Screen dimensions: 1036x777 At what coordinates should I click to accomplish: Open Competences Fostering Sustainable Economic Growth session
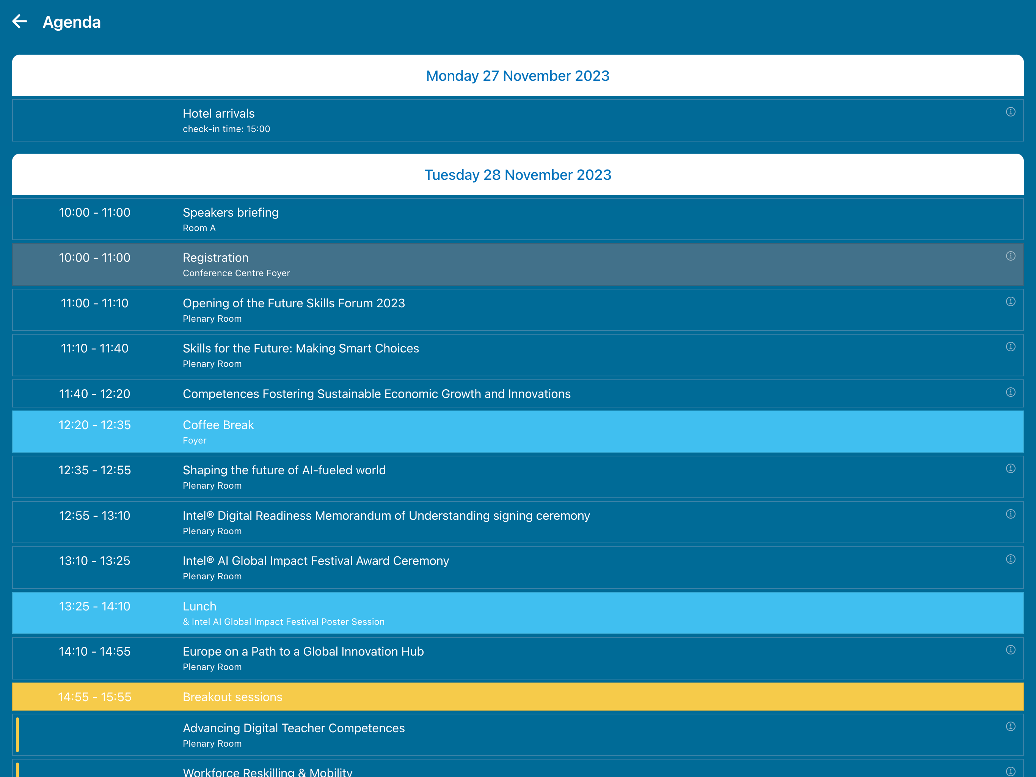tap(518, 393)
